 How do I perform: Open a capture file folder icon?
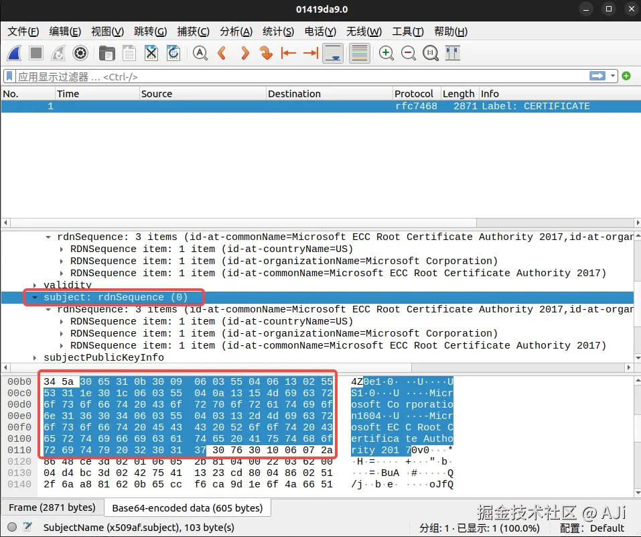107,53
